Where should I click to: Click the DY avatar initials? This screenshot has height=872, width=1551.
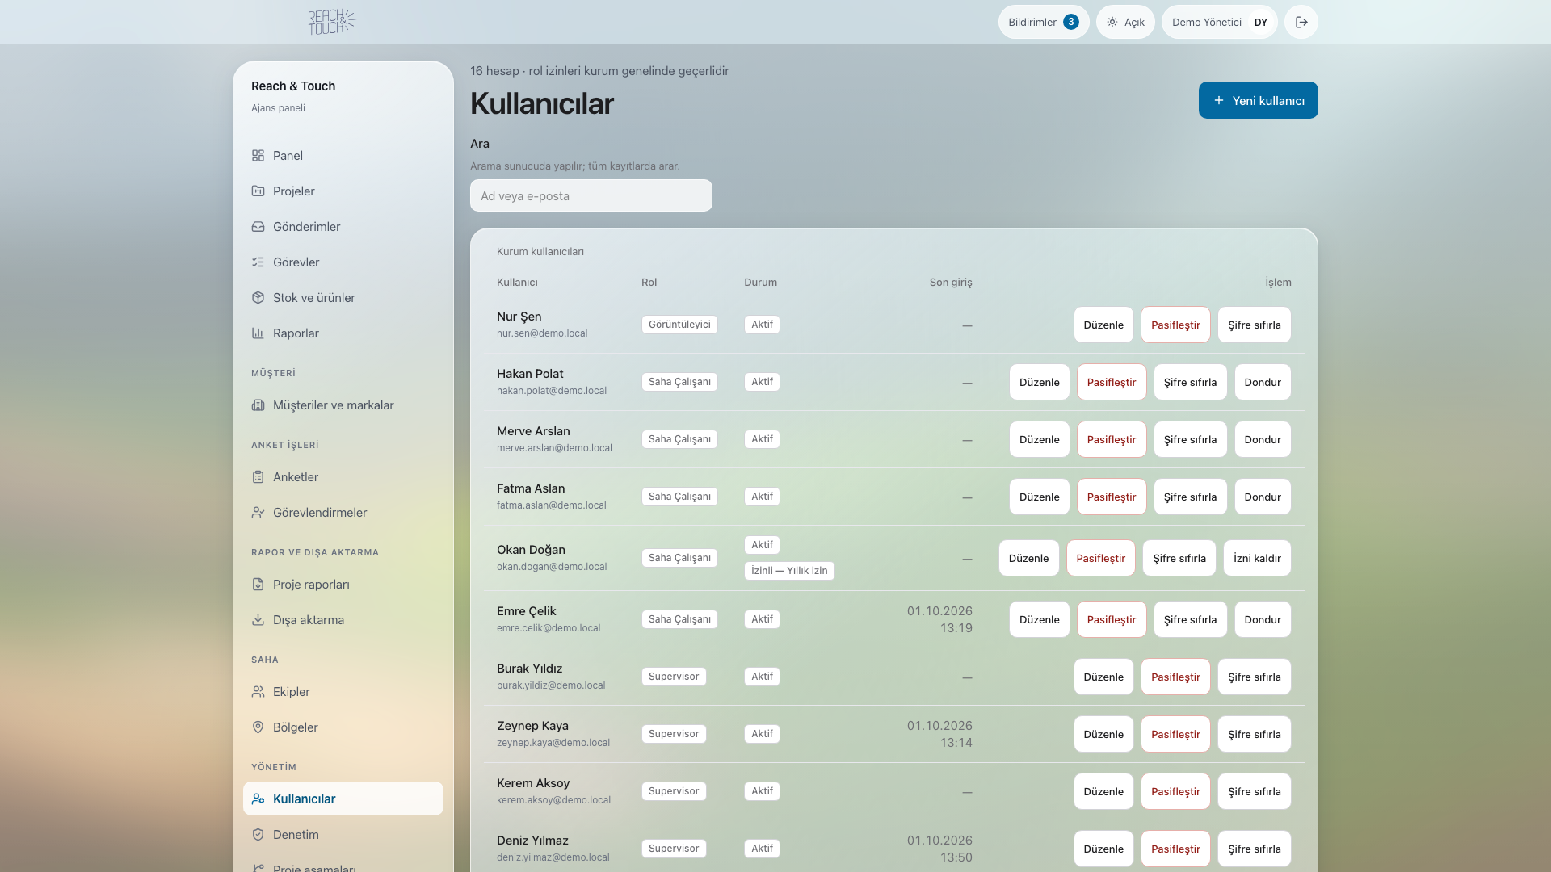tap(1260, 22)
